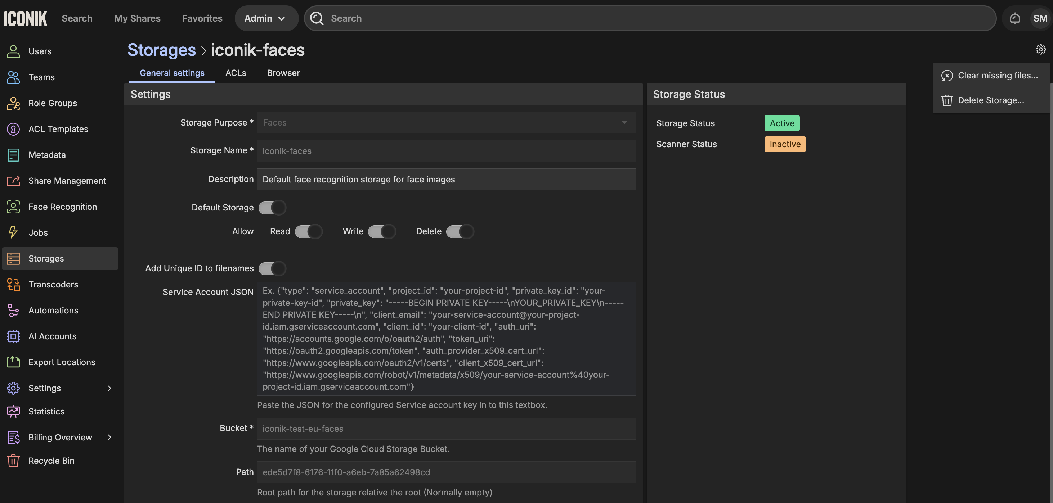Open the storage settings gear icon
The image size is (1053, 503).
pos(1040,49)
